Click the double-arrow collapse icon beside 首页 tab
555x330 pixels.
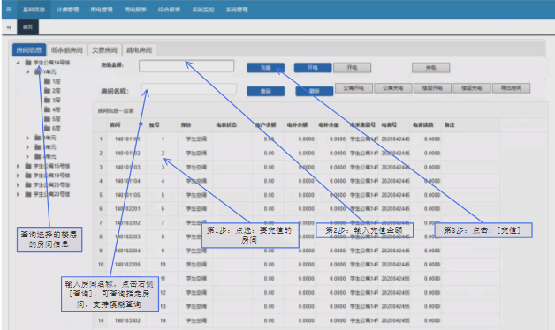click(9, 26)
